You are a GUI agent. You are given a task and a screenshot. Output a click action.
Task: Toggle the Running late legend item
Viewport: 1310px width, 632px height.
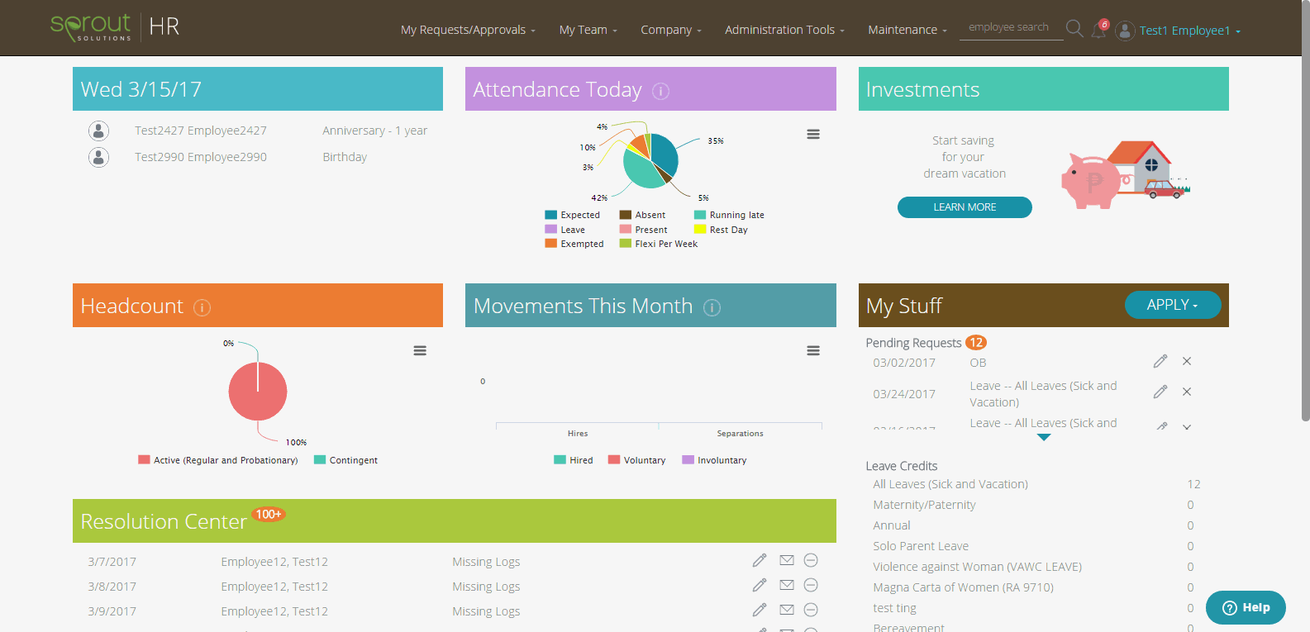tap(729, 215)
